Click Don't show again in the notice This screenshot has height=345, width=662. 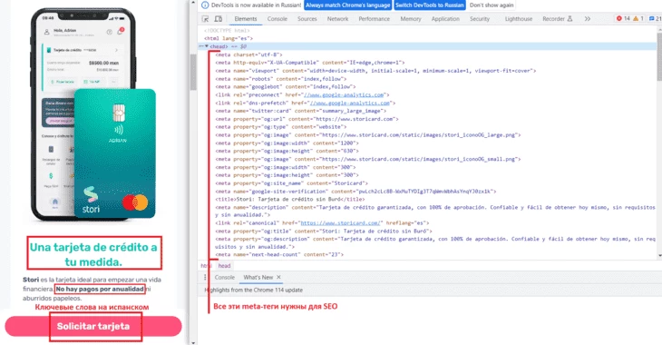pyautogui.click(x=492, y=5)
